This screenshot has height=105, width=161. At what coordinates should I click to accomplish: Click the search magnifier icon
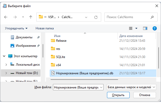point(152,17)
